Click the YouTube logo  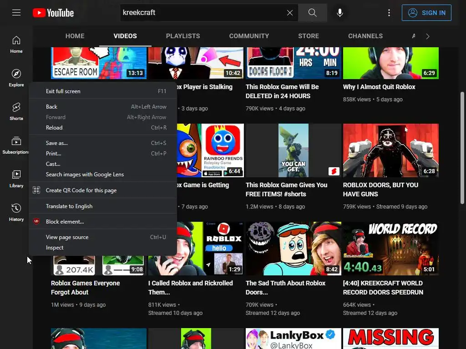53,13
